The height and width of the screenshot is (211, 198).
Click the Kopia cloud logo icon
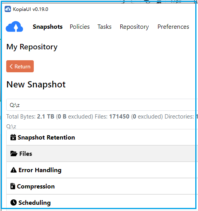14,26
